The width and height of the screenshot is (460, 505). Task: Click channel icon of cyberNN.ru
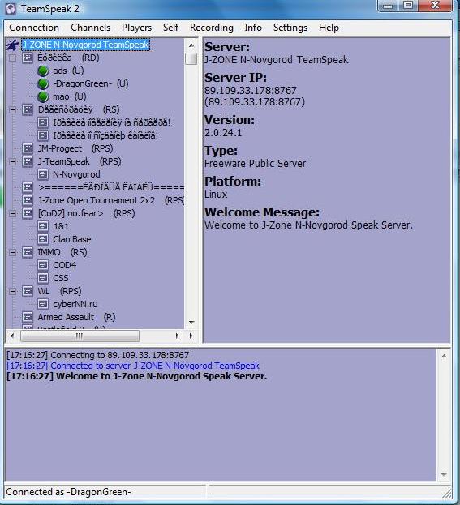coord(43,304)
